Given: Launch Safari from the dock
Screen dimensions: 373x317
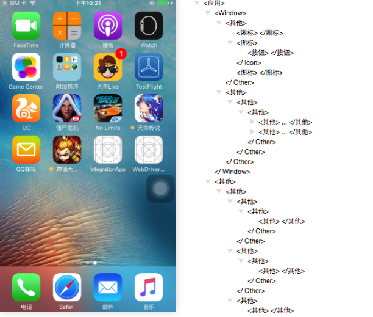Looking at the screenshot, I should tap(67, 287).
